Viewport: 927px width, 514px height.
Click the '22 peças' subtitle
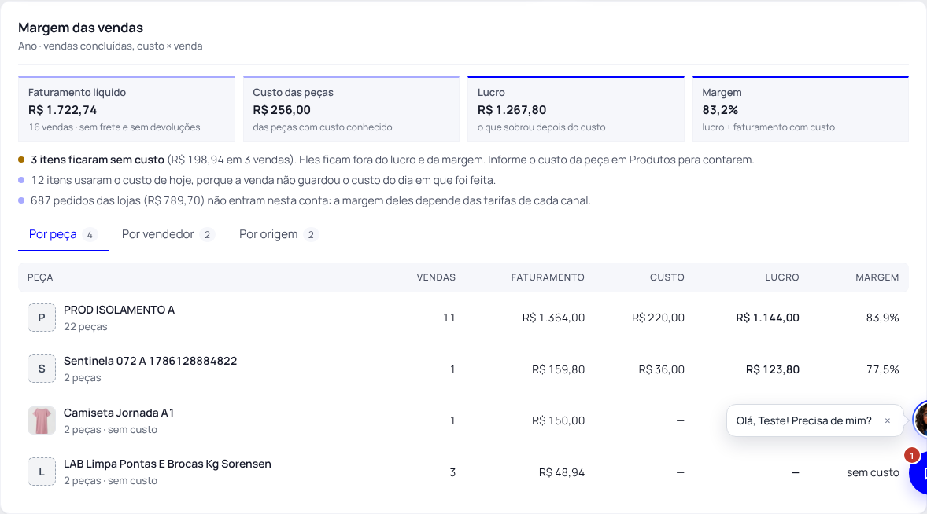coord(86,326)
